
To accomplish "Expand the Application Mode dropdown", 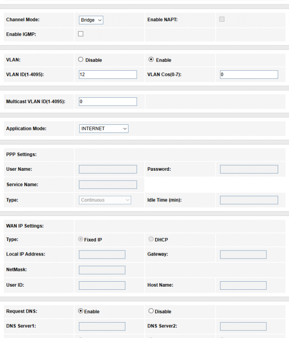I will pos(104,129).
